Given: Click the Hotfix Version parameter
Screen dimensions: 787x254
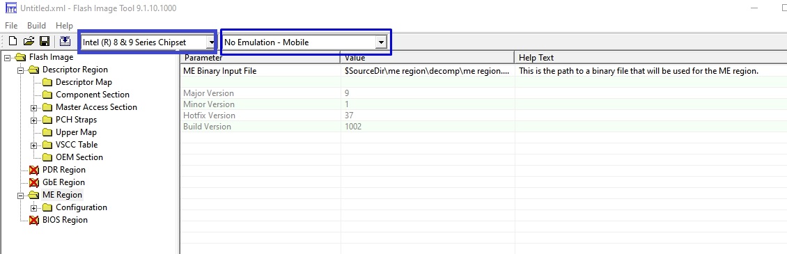Looking at the screenshot, I should click(210, 116).
